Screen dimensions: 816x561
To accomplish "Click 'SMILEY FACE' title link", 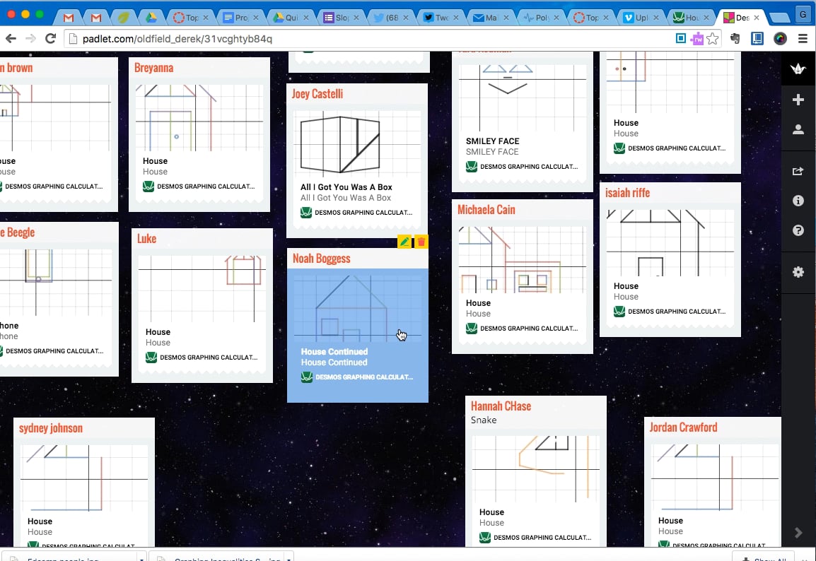I will point(492,141).
